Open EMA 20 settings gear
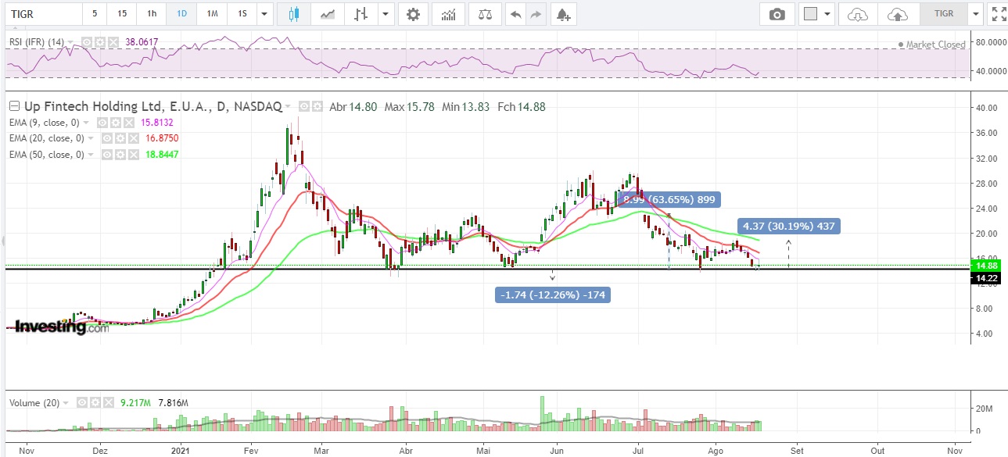 point(119,138)
